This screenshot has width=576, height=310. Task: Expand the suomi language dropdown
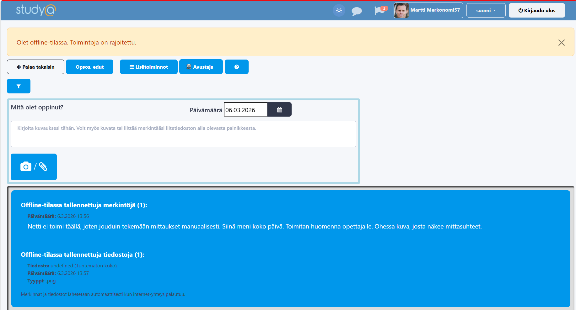point(486,10)
